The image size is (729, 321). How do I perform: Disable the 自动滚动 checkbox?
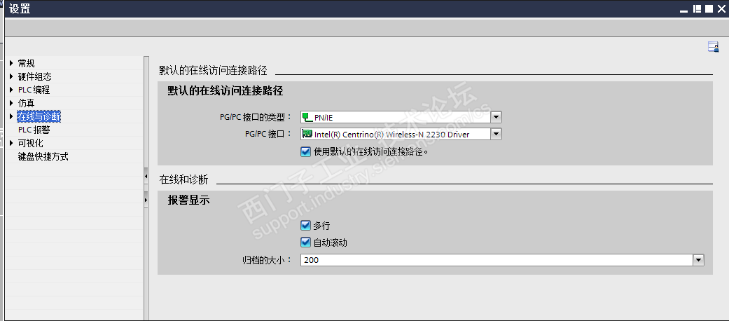(305, 243)
